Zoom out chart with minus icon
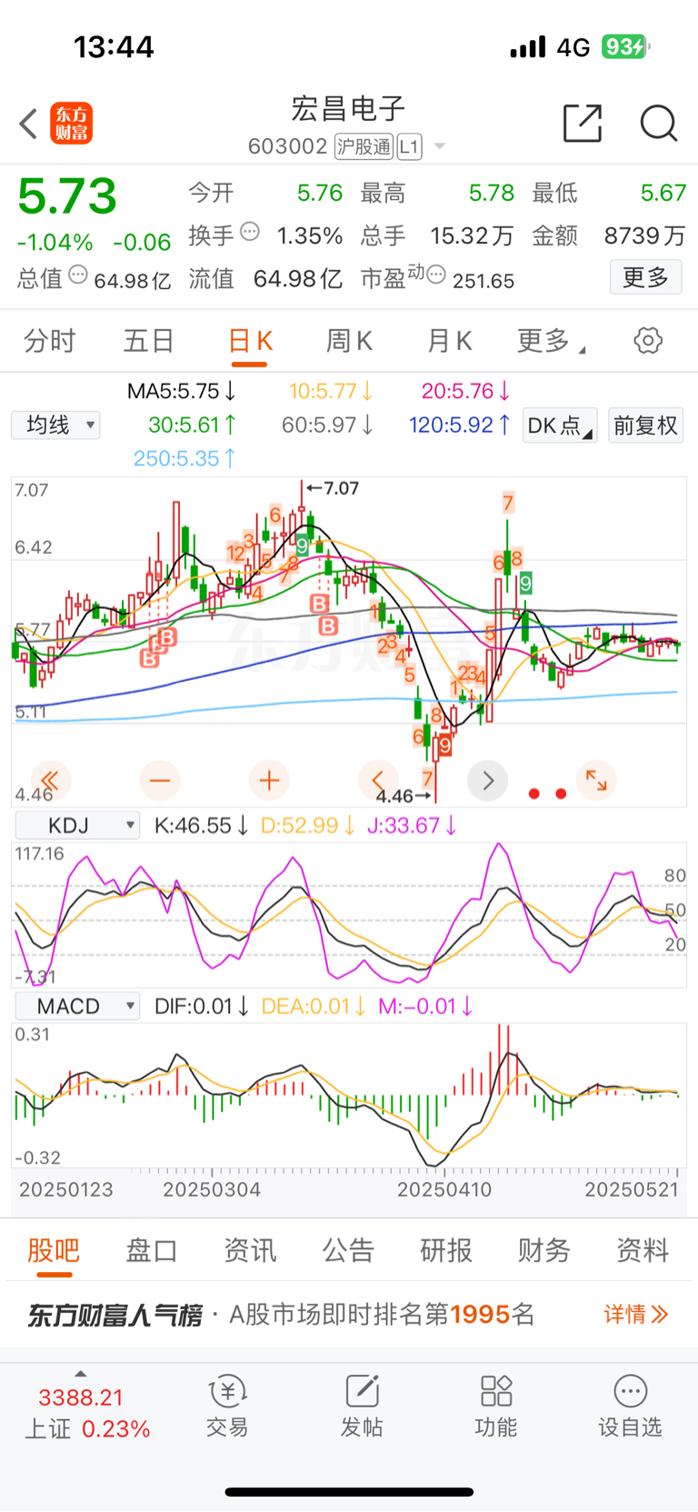The width and height of the screenshot is (698, 1512). 160,780
